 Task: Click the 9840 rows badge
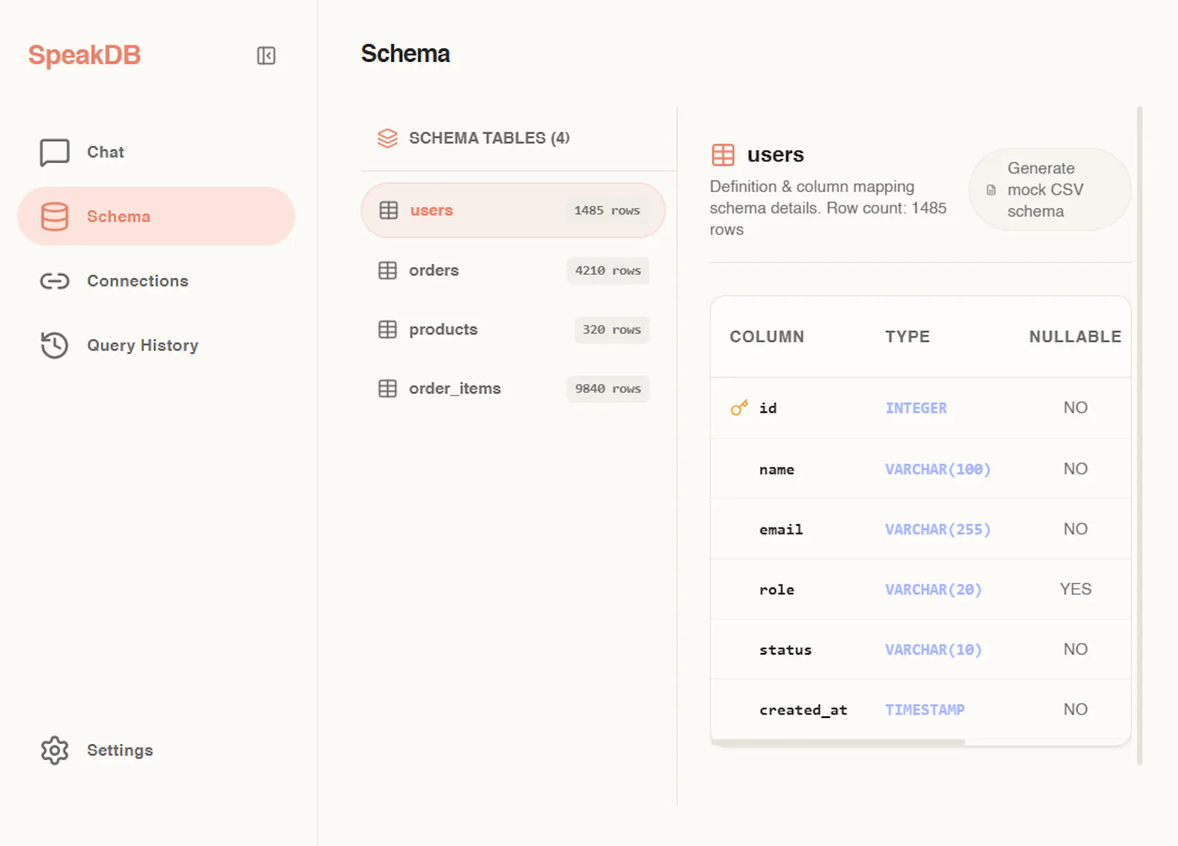click(x=608, y=388)
